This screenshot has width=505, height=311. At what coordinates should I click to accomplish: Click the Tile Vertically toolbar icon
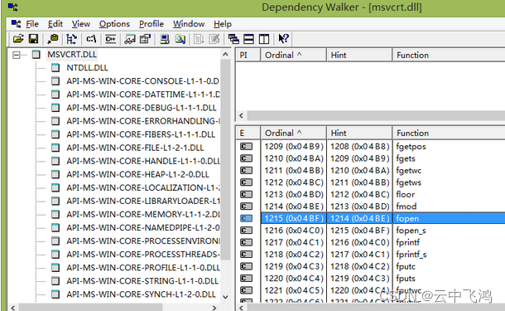(x=264, y=39)
